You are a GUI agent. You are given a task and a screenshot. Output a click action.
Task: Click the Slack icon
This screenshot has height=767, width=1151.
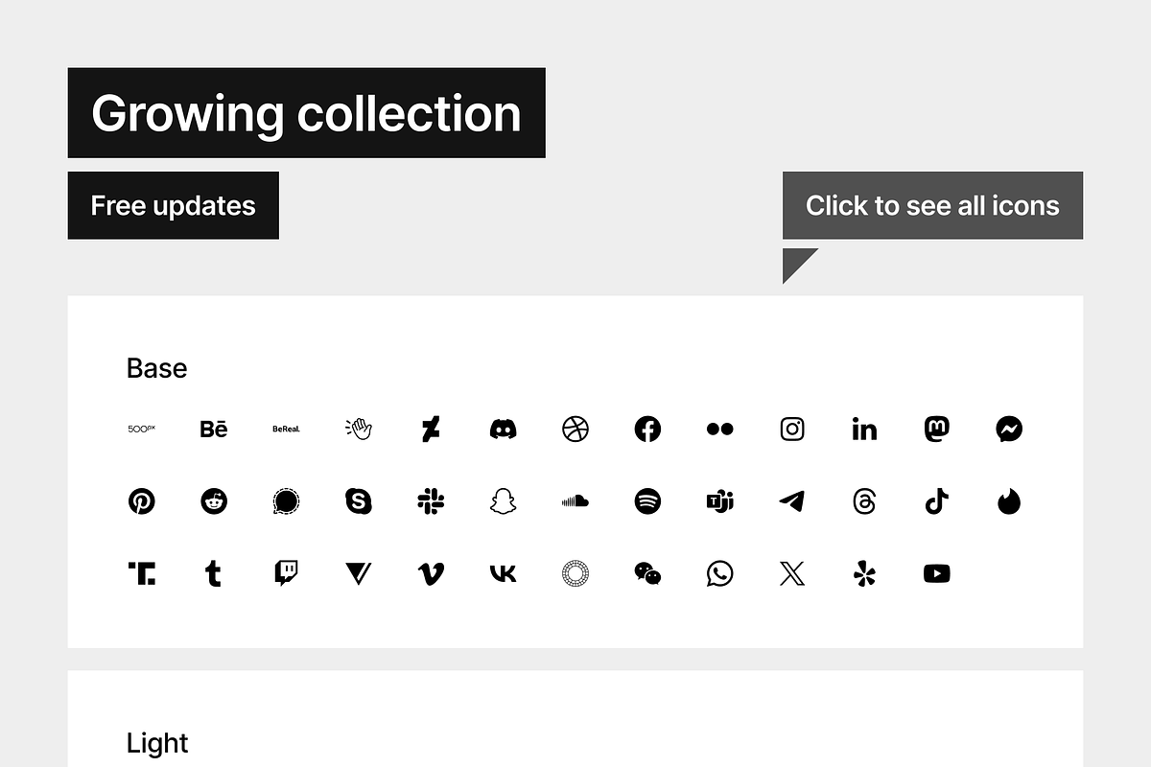(x=431, y=501)
